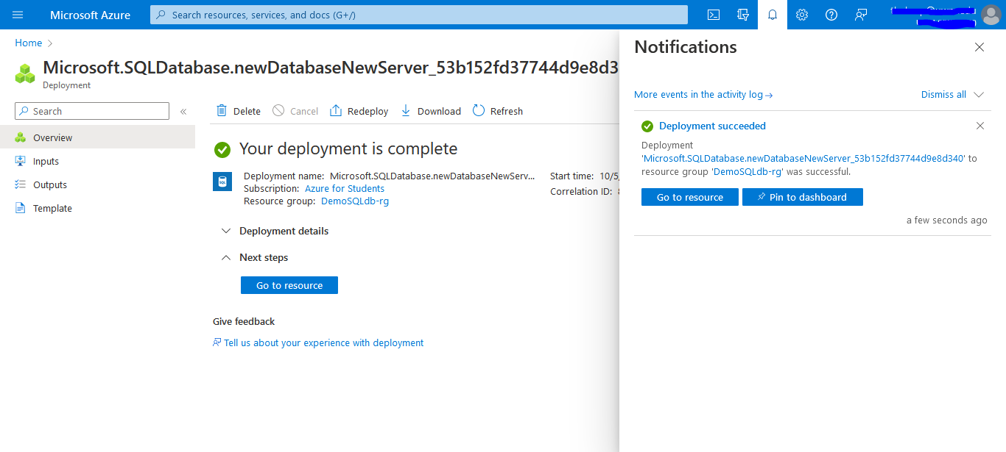Open Azure for Students subscription link
The width and height of the screenshot is (1006, 452).
(345, 189)
